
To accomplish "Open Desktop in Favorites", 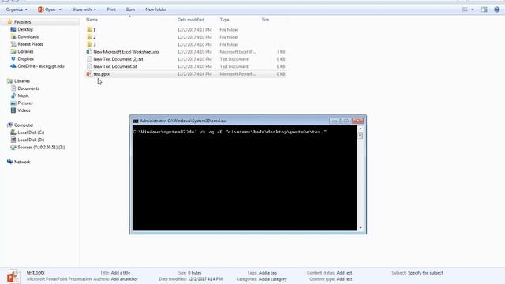I will [x=25, y=29].
